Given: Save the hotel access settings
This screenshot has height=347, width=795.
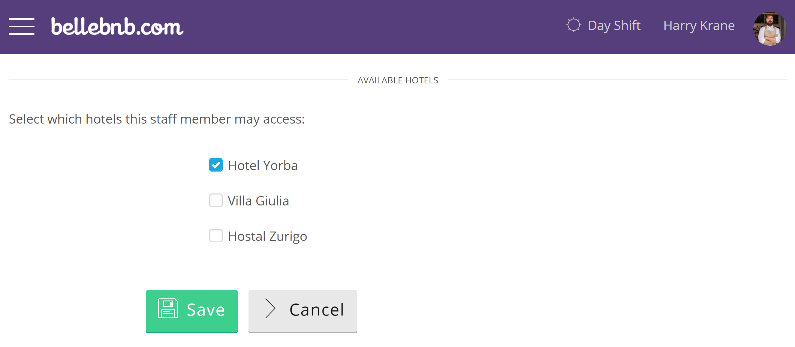Looking at the screenshot, I should point(192,311).
